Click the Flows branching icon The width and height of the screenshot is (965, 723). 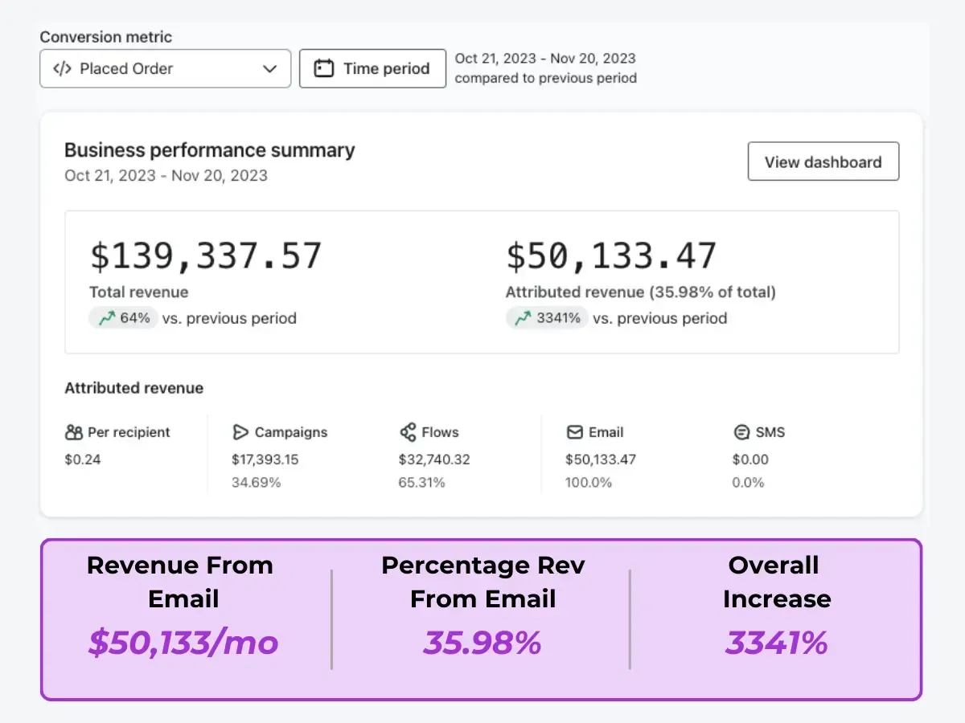[408, 433]
